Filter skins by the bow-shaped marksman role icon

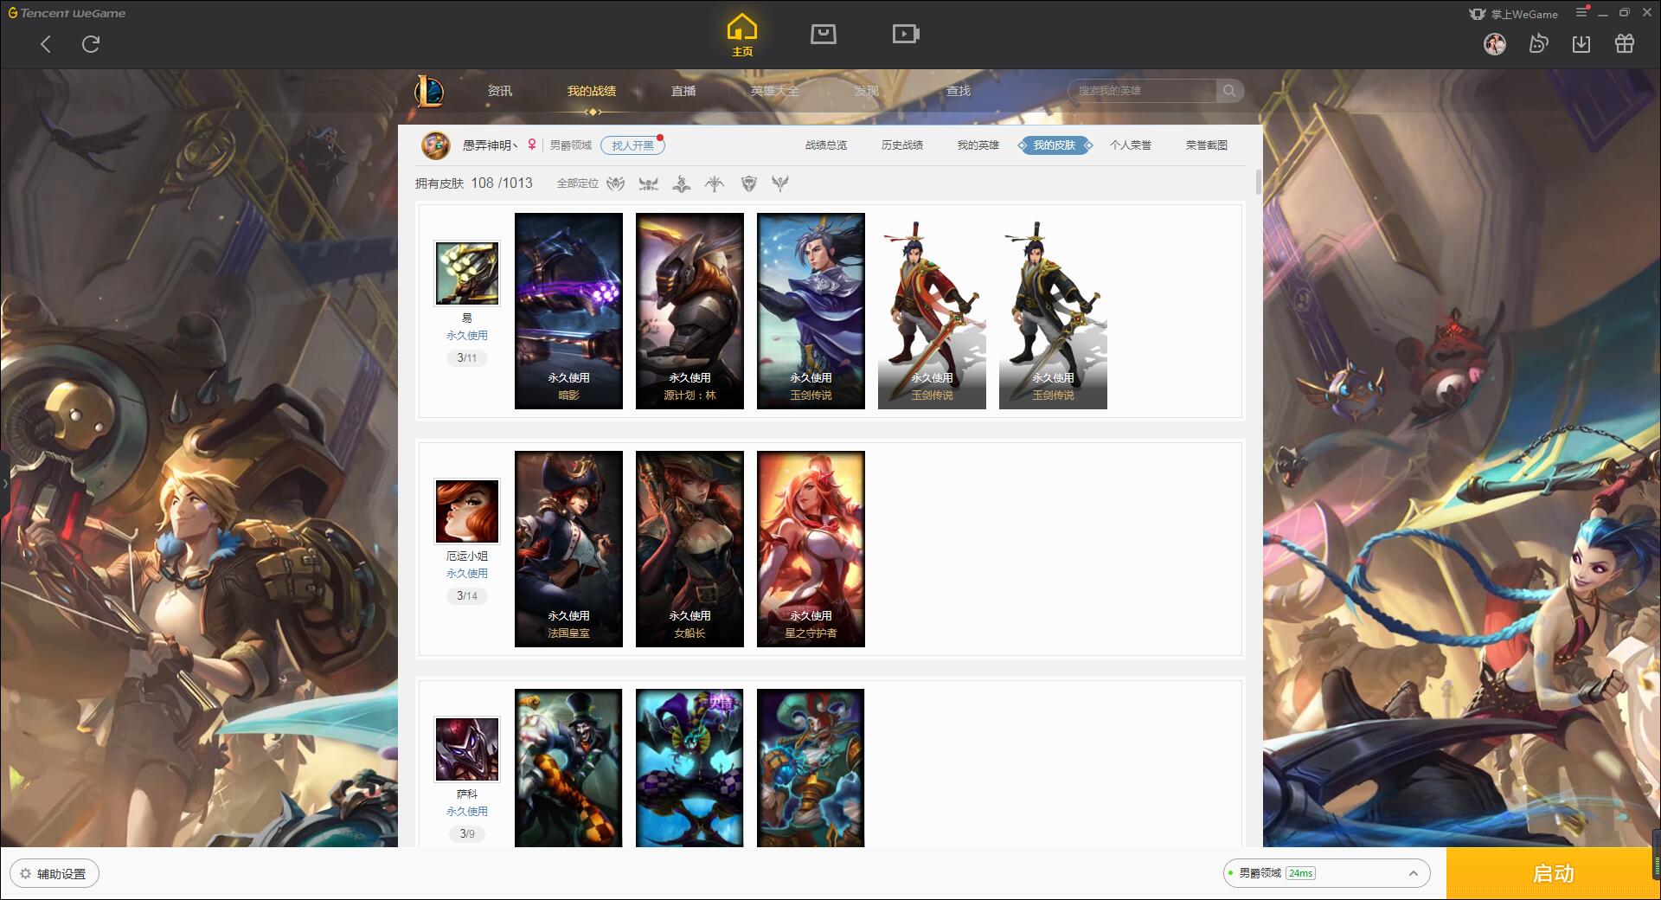click(715, 183)
